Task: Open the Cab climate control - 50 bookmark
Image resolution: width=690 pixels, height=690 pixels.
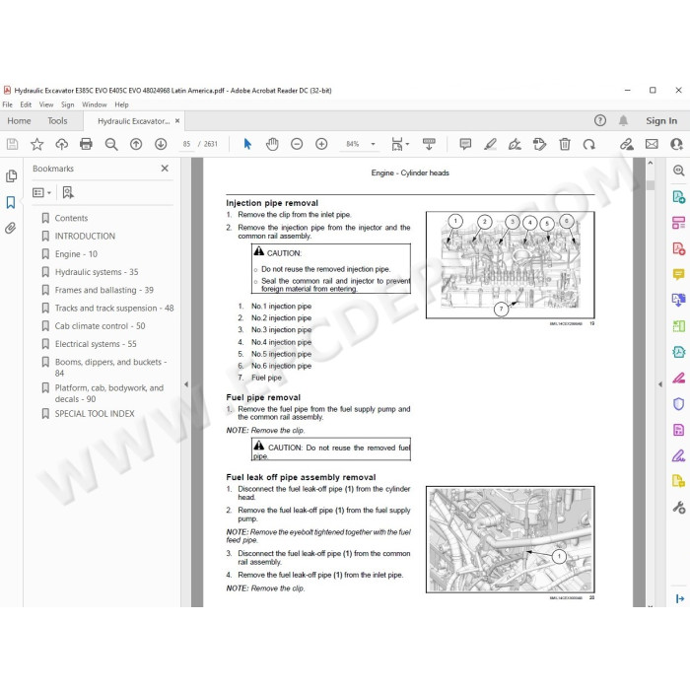Action: coord(100,326)
